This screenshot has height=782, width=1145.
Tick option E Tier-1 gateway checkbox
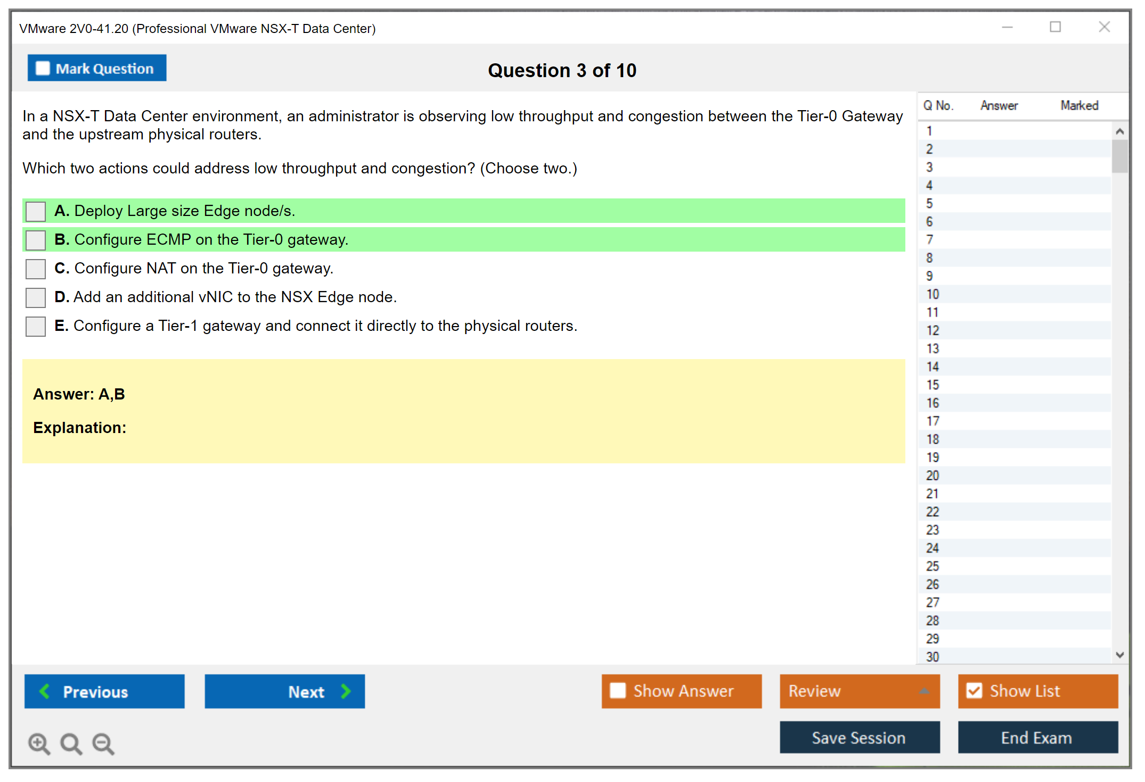pos(36,326)
